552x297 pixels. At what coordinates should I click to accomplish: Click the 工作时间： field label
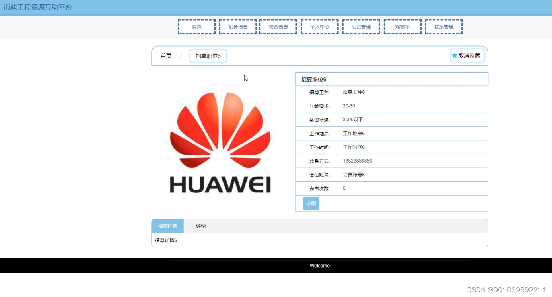pyautogui.click(x=320, y=147)
